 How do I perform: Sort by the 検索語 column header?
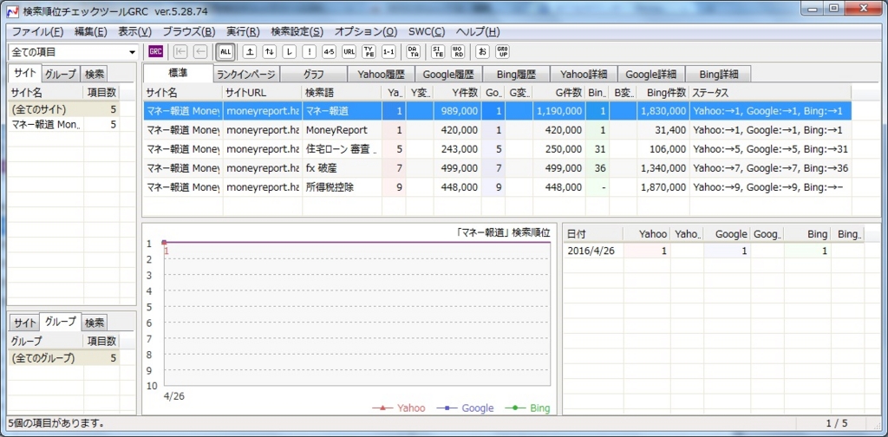coord(342,92)
